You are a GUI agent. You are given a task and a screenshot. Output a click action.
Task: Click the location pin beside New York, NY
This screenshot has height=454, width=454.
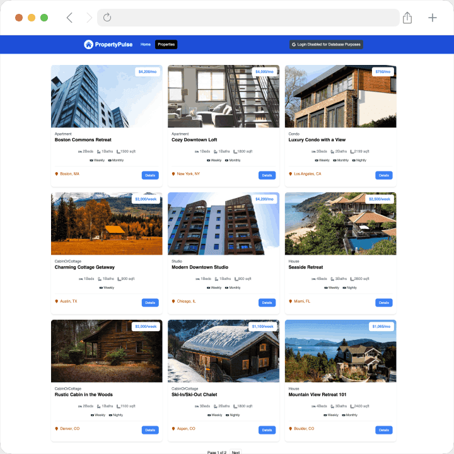[x=173, y=174]
